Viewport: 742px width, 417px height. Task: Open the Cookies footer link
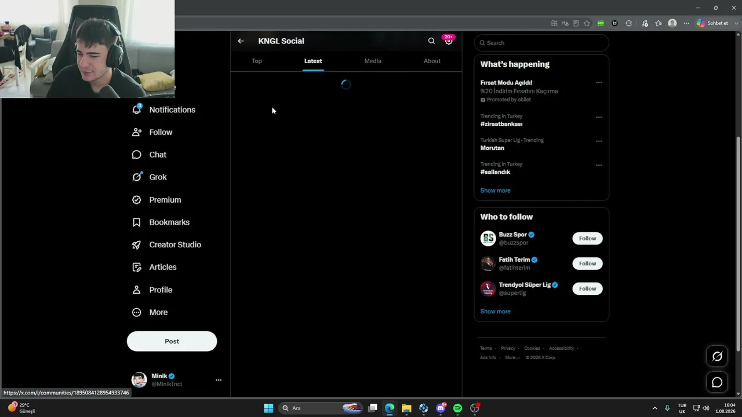point(532,348)
